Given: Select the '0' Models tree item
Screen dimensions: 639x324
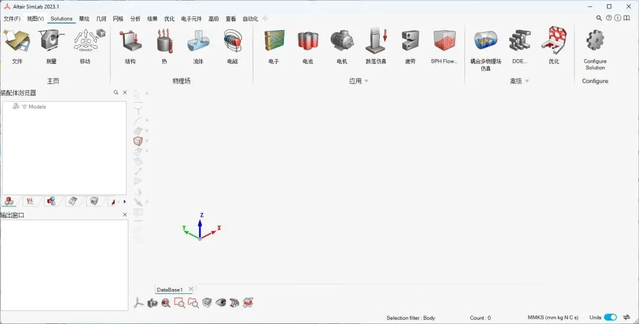Looking at the screenshot, I should 29,106.
